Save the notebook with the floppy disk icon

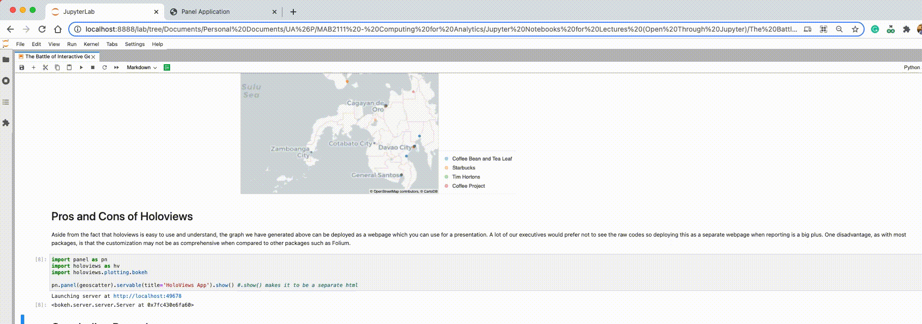(x=22, y=68)
